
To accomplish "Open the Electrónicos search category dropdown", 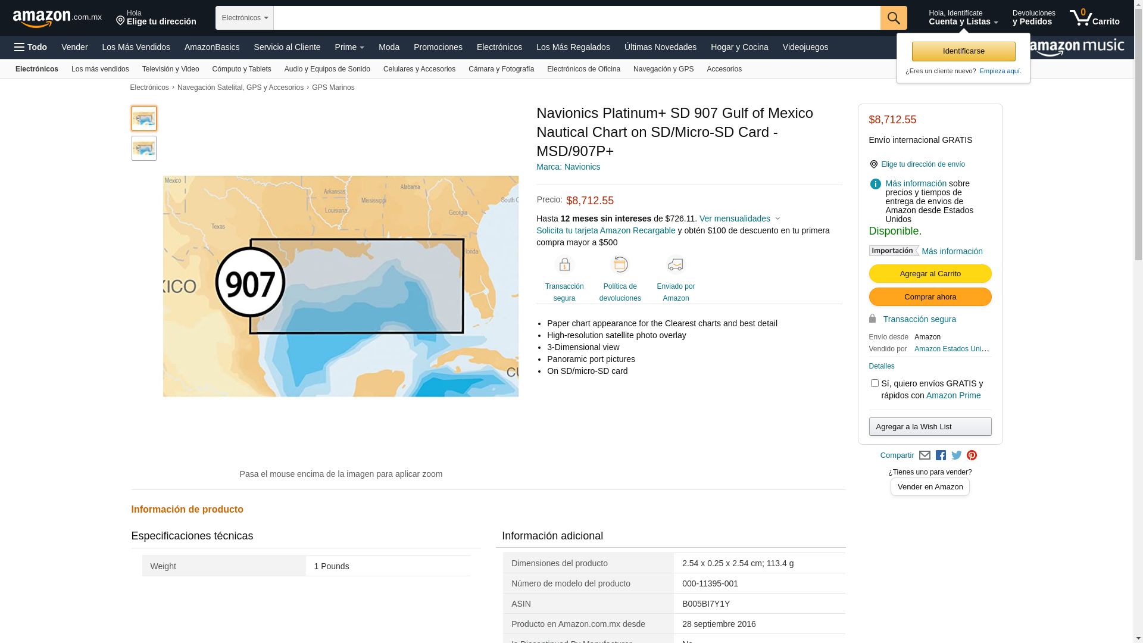I will (244, 18).
